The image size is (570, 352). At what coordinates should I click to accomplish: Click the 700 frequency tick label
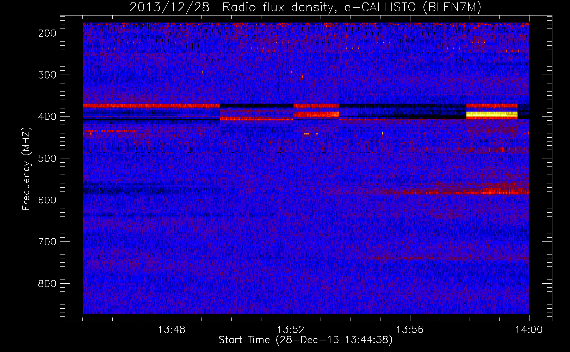47,242
